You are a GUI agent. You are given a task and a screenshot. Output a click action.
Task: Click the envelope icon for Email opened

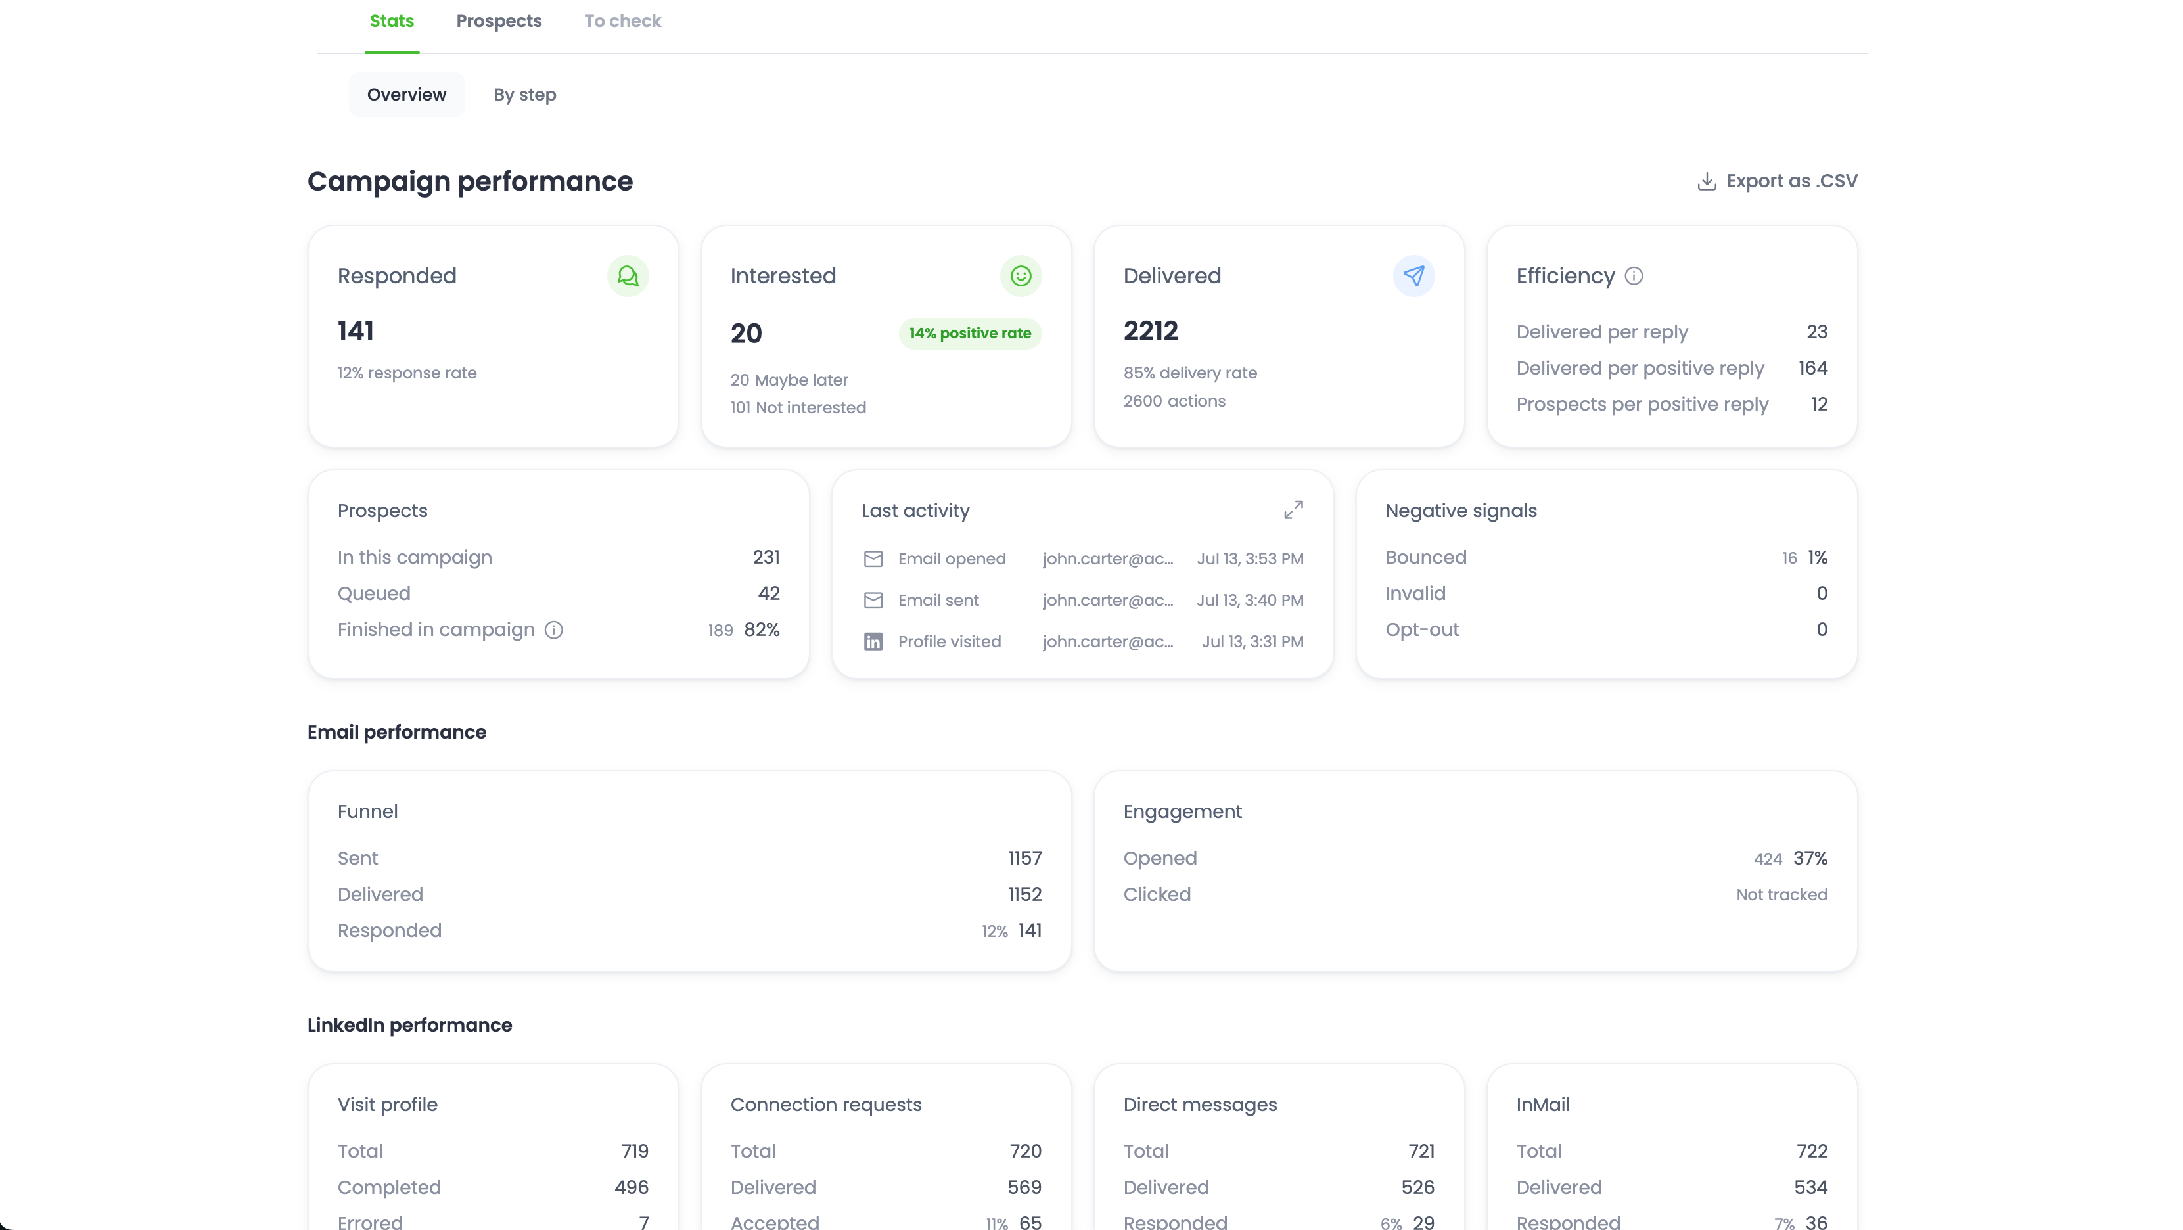tap(873, 559)
